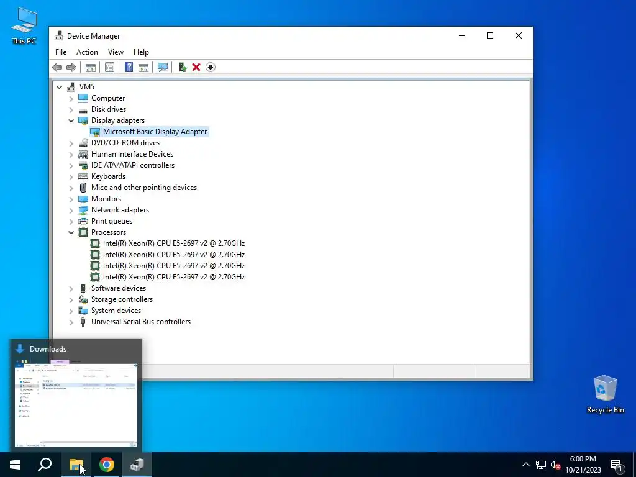
Task: Select the last Intel Xeon CPU entry
Action: tap(174, 276)
